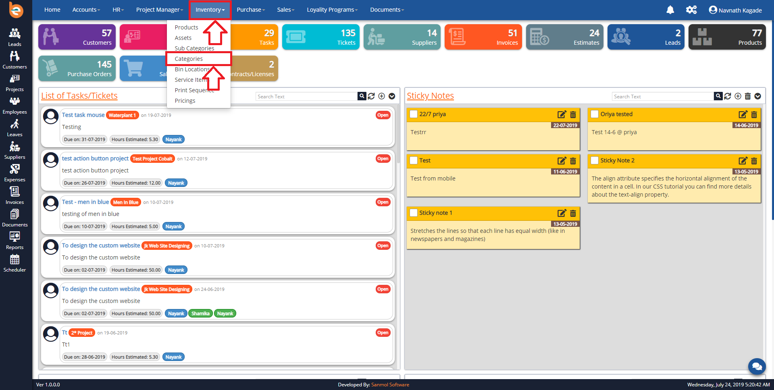Open the Purchase dropdown menu

click(x=251, y=10)
